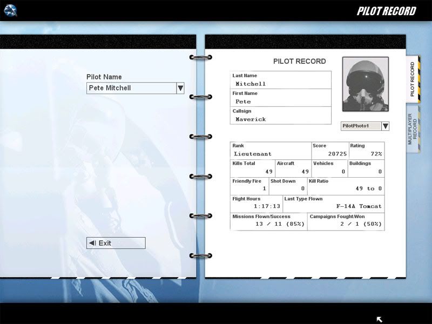This screenshot has width=432, height=324.
Task: Click the Kills Total cell
Action: coord(253,168)
